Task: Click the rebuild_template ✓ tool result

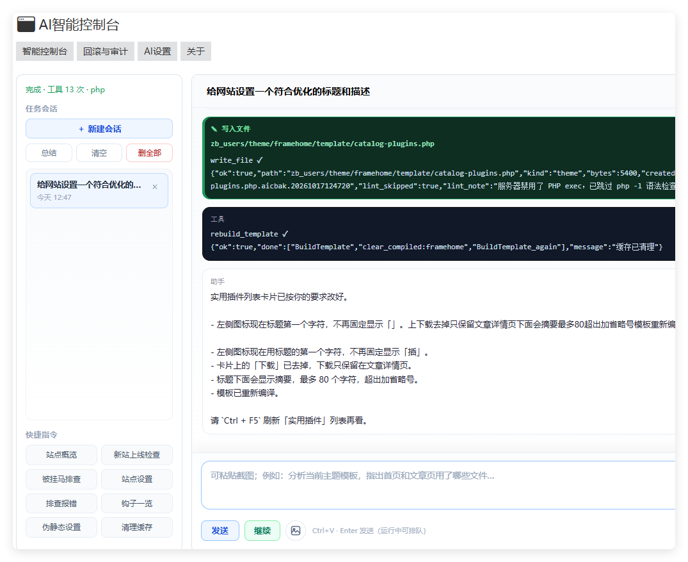Action: pos(249,234)
